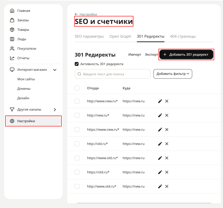This screenshot has width=223, height=208.
Task: Edit the https://www.new.ru* redirect
Action: click(160, 129)
